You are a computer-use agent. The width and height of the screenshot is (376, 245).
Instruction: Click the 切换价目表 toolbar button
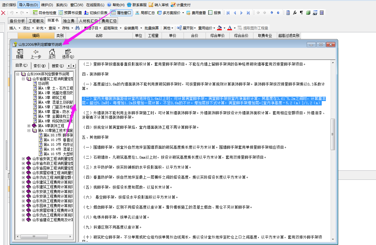click(x=96, y=13)
